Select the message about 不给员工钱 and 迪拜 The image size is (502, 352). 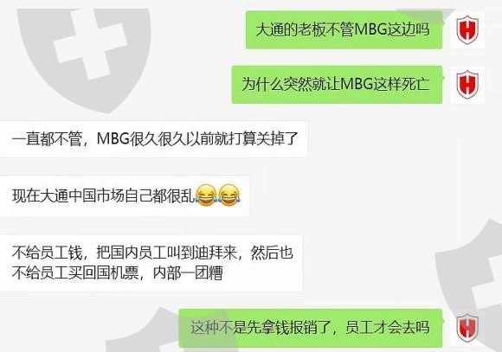point(151,264)
